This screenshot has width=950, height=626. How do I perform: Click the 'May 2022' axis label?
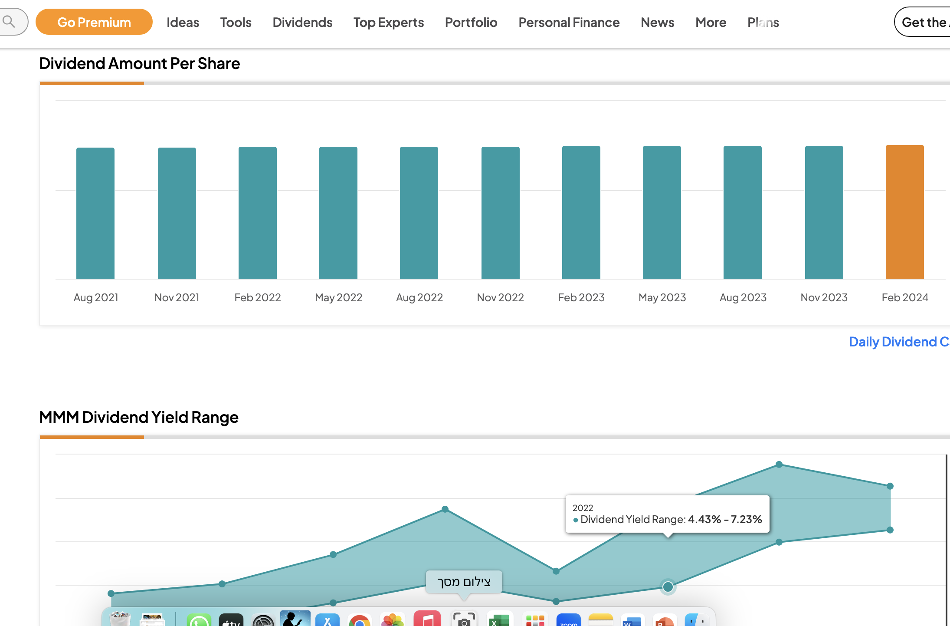[339, 297]
